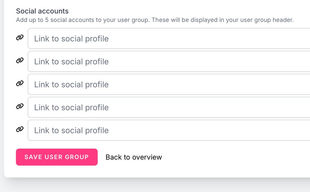The width and height of the screenshot is (310, 192).
Task: Activate the social link input just above Save button
Action: (x=169, y=130)
